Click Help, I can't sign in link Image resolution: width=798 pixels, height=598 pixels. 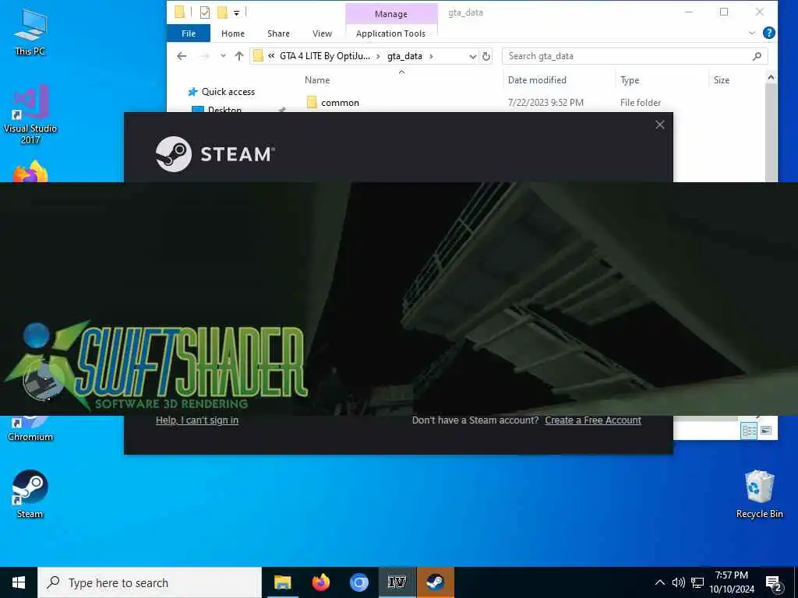click(x=197, y=420)
